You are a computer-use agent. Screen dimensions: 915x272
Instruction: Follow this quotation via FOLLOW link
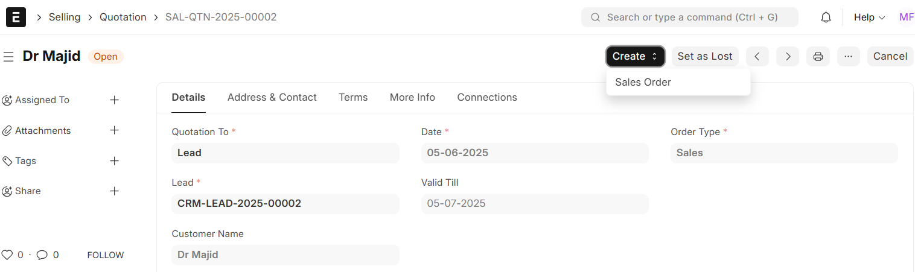pyautogui.click(x=106, y=255)
